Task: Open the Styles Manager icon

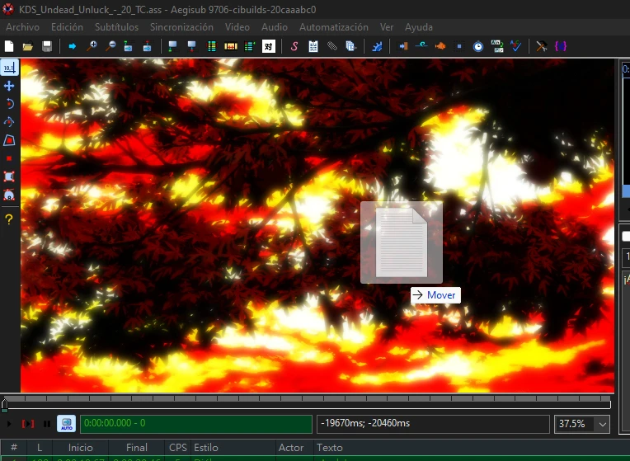Action: point(294,46)
